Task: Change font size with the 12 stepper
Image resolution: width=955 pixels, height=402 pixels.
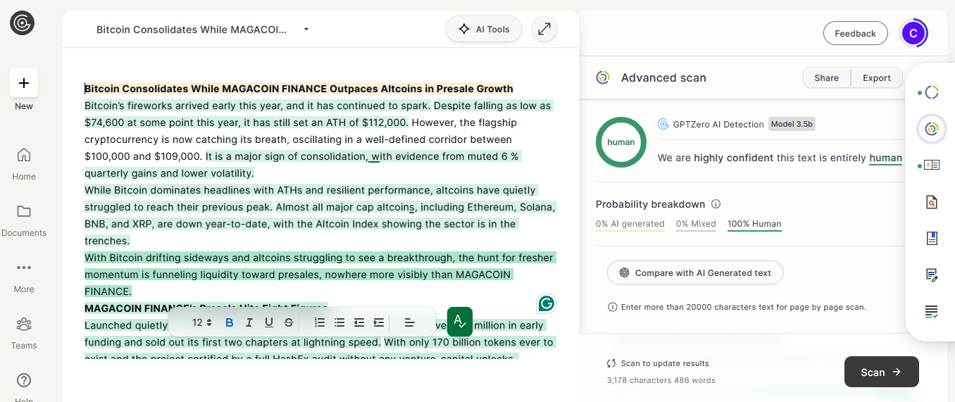Action: [202, 322]
